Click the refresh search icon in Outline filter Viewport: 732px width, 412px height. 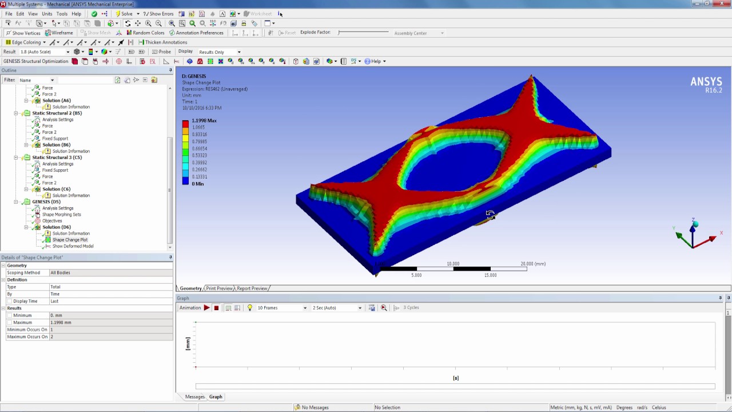(118, 80)
